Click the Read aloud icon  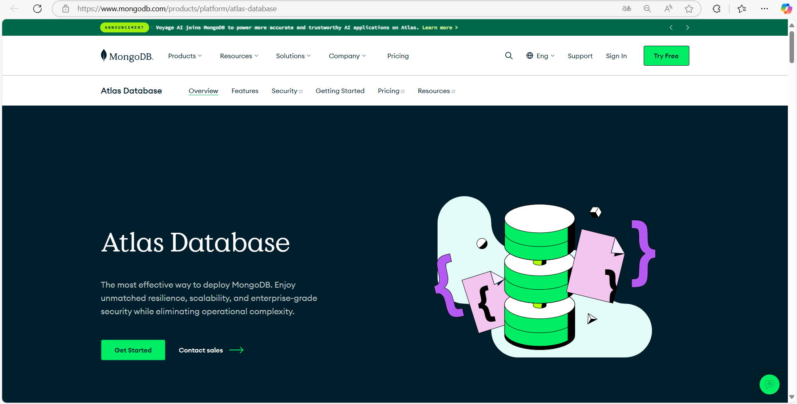coord(668,9)
